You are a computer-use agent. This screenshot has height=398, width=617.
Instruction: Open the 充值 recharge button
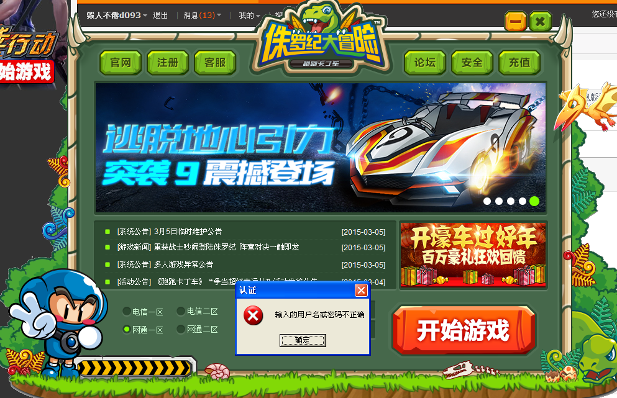click(x=519, y=63)
